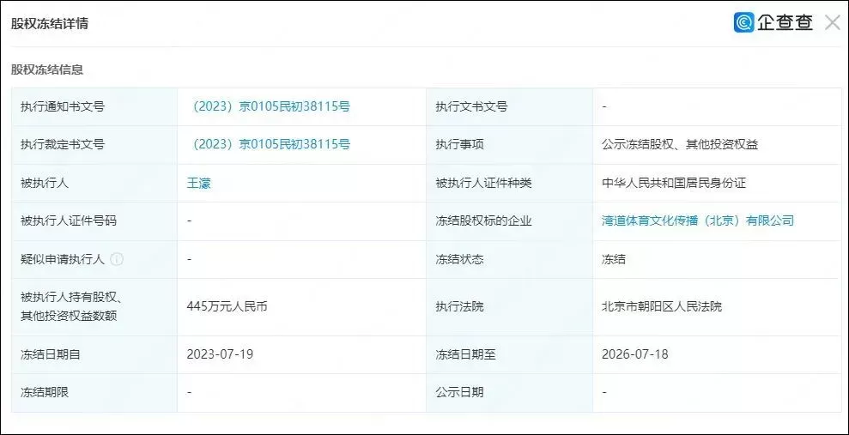This screenshot has width=849, height=435.
Task: Click the 被执行人证件号码 label cell
Action: (x=94, y=221)
